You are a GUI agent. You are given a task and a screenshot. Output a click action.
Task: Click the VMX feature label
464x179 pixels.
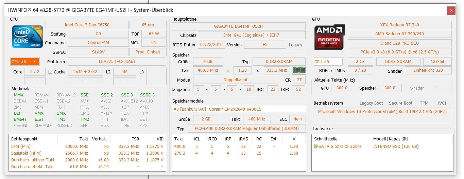pos(39,113)
